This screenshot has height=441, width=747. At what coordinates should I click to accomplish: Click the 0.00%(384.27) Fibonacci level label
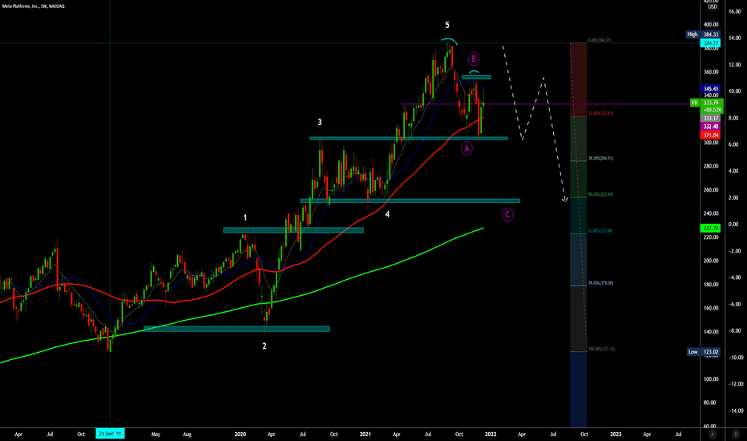coord(600,41)
